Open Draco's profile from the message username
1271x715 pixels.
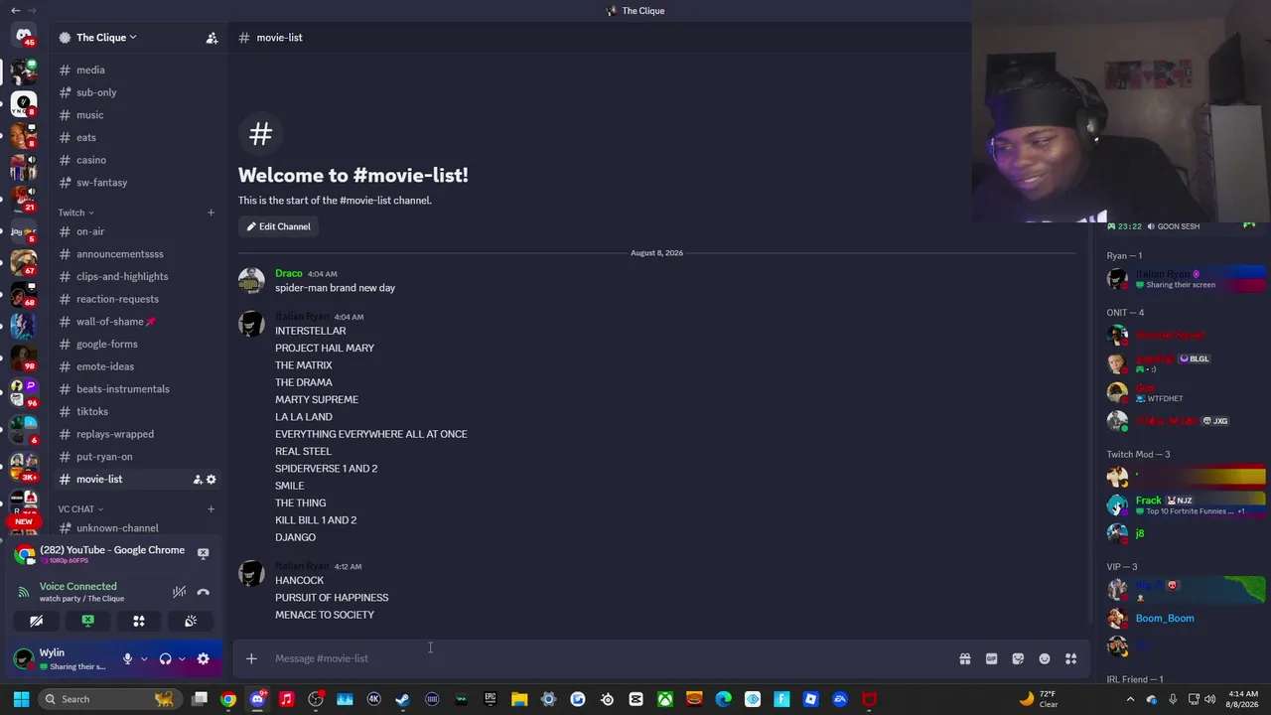coord(289,273)
